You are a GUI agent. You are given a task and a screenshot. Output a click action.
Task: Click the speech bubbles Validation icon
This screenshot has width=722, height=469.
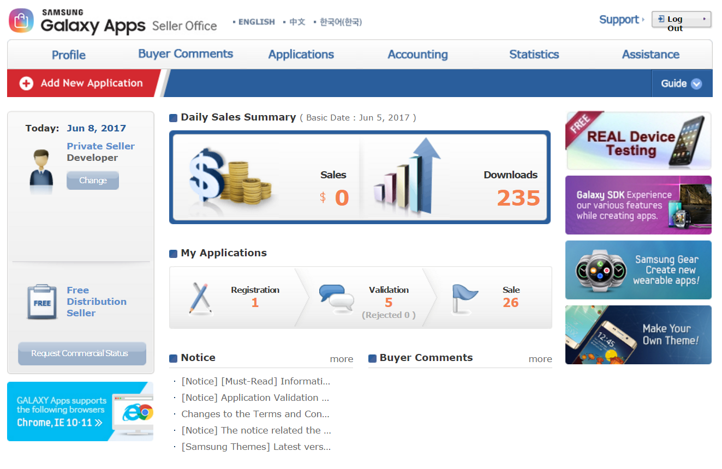(337, 299)
